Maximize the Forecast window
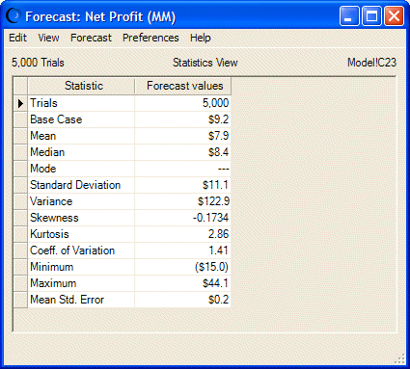Viewport: 410px width, 369px height. pyautogui.click(x=371, y=15)
